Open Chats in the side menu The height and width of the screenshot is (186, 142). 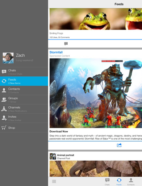coord(24,72)
